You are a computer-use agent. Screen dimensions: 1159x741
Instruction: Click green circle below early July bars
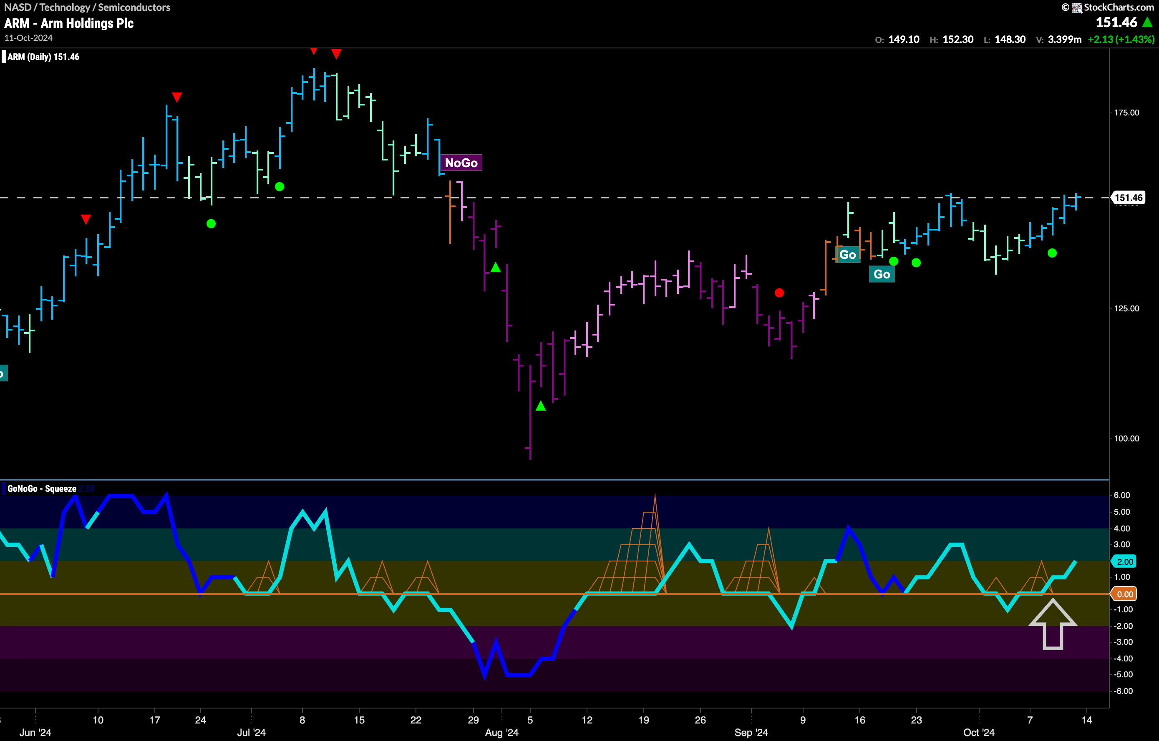(x=280, y=187)
